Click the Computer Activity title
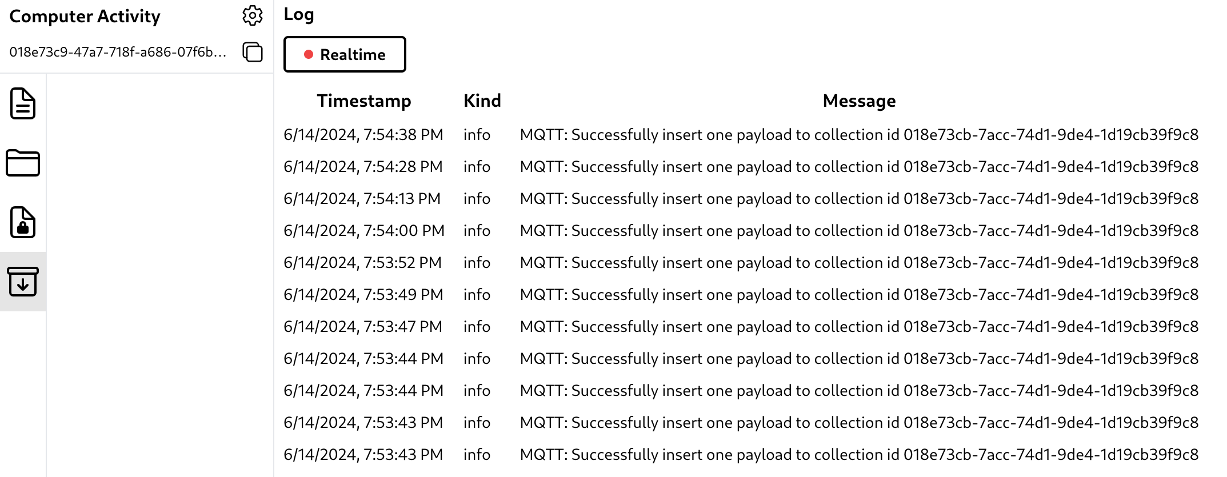This screenshot has width=1227, height=477. [85, 17]
